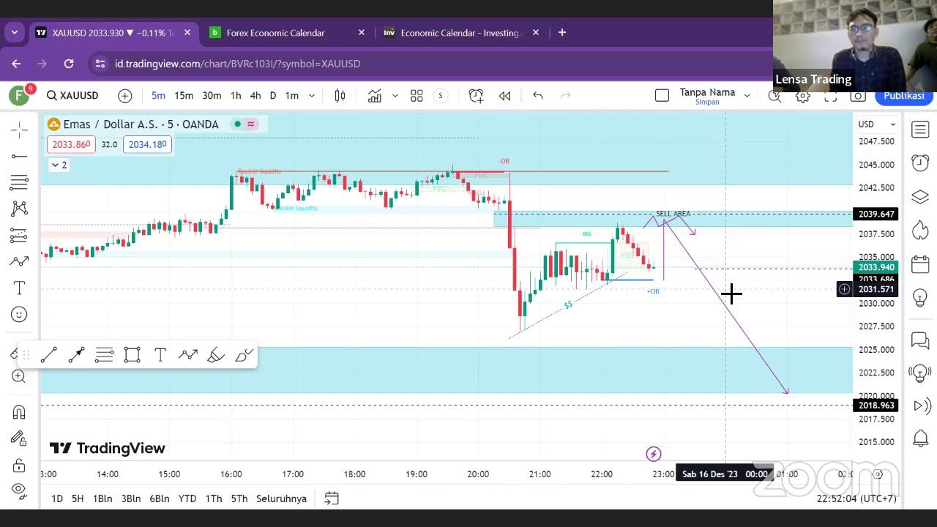
Task: Toggle lock all drawing tools
Action: 19,465
